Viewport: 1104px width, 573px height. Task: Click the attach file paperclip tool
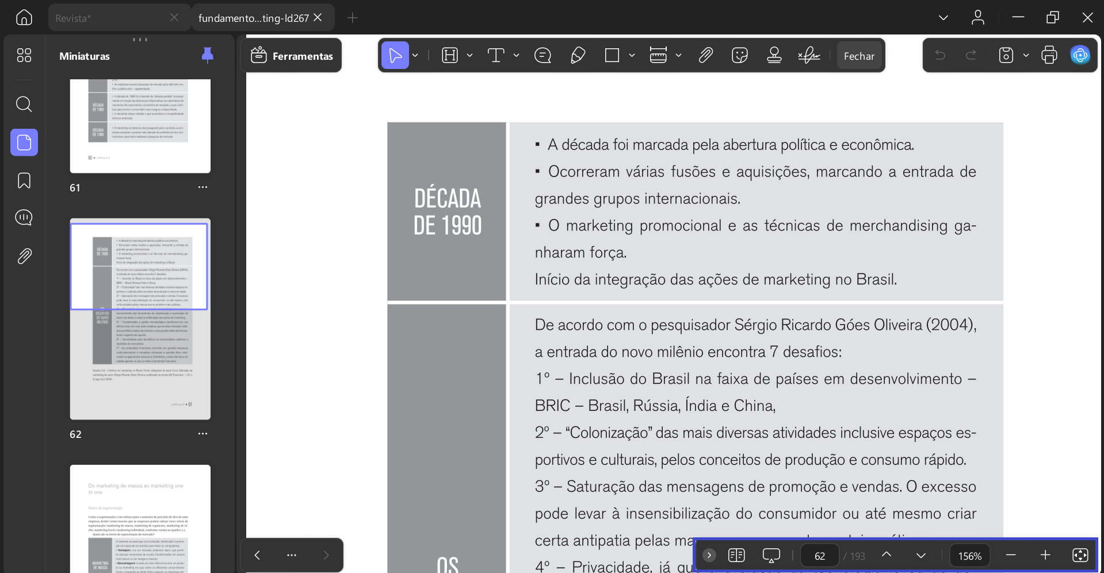click(705, 56)
